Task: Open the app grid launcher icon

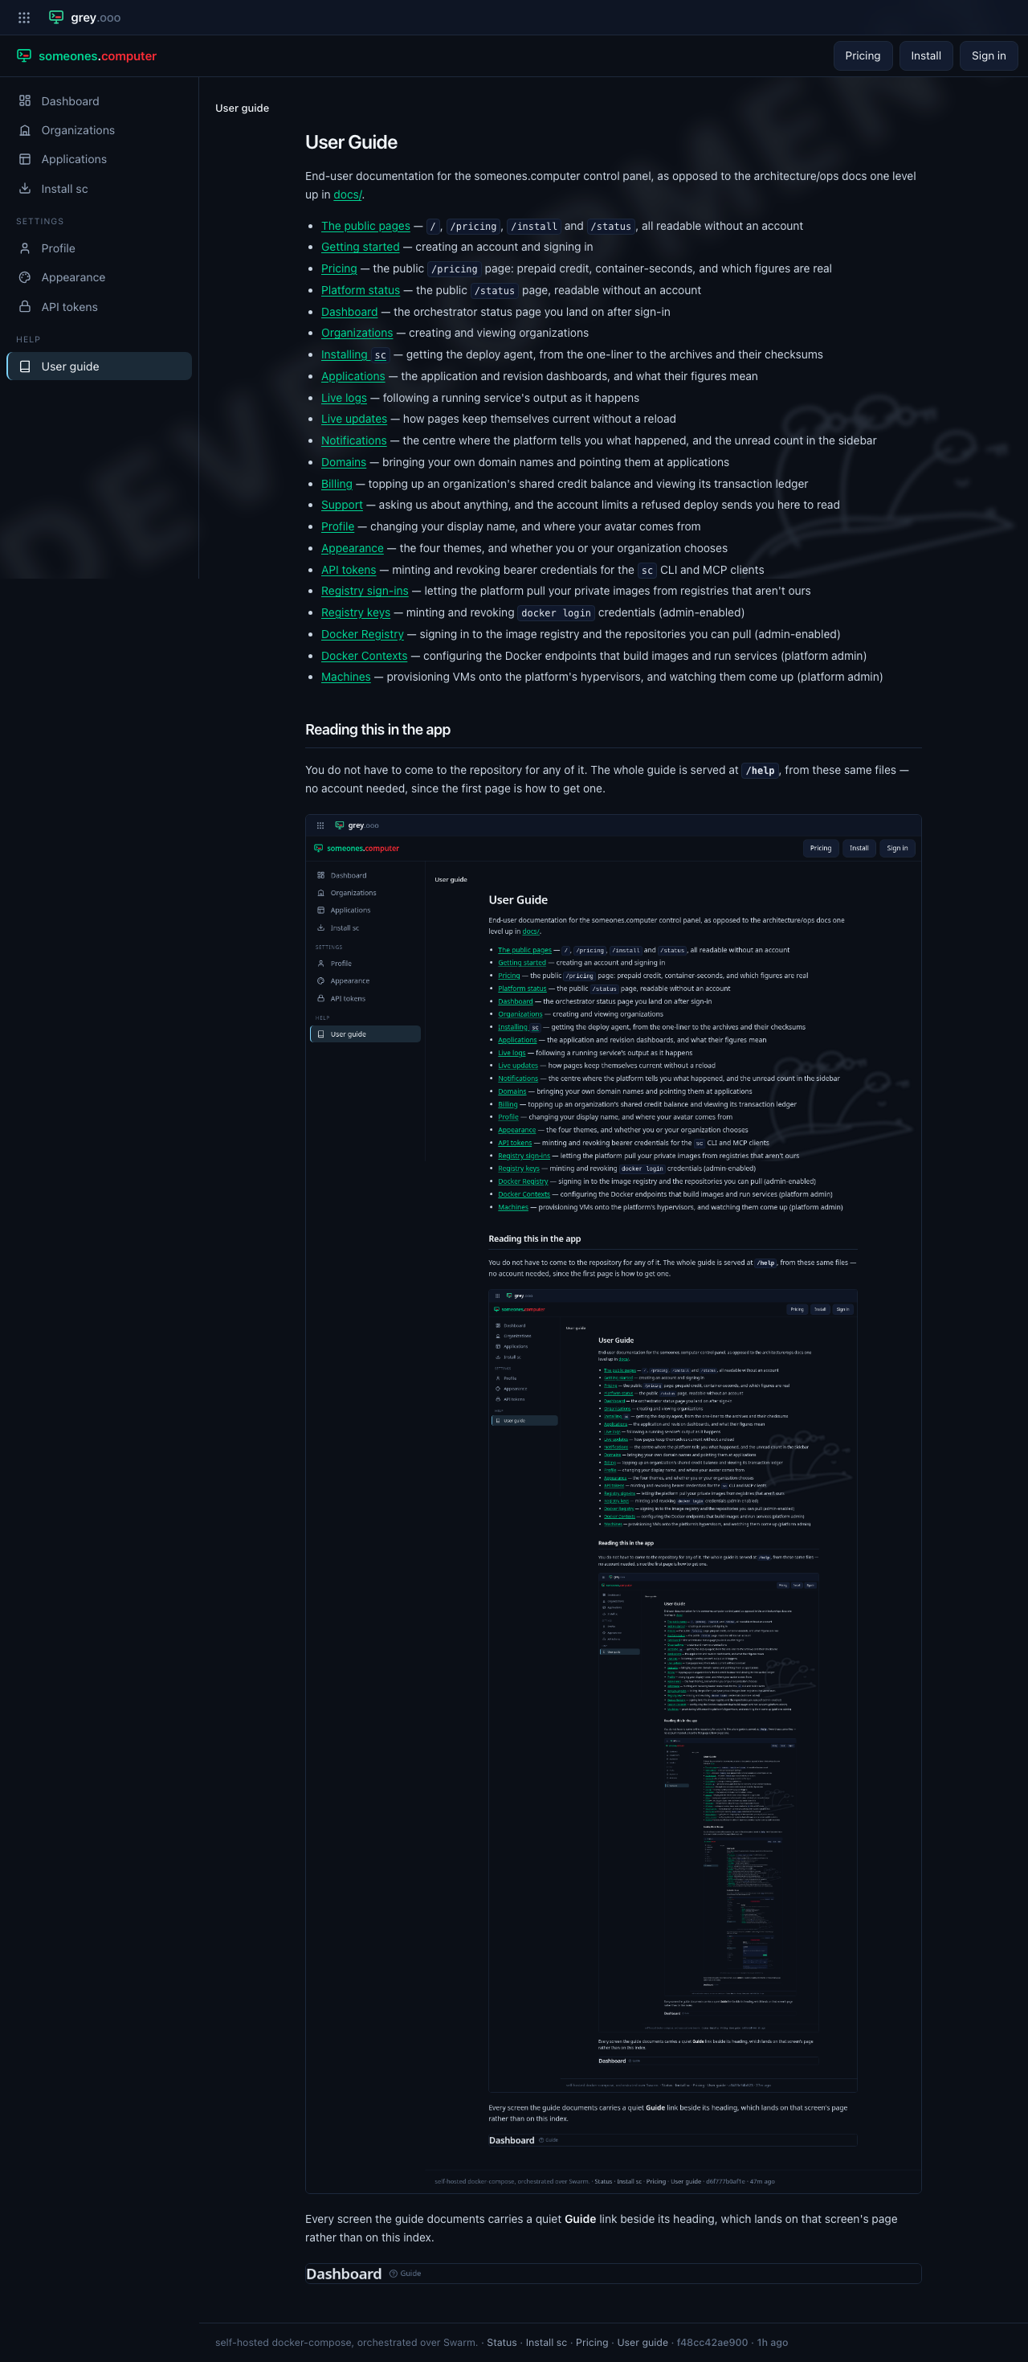Action: click(x=24, y=18)
